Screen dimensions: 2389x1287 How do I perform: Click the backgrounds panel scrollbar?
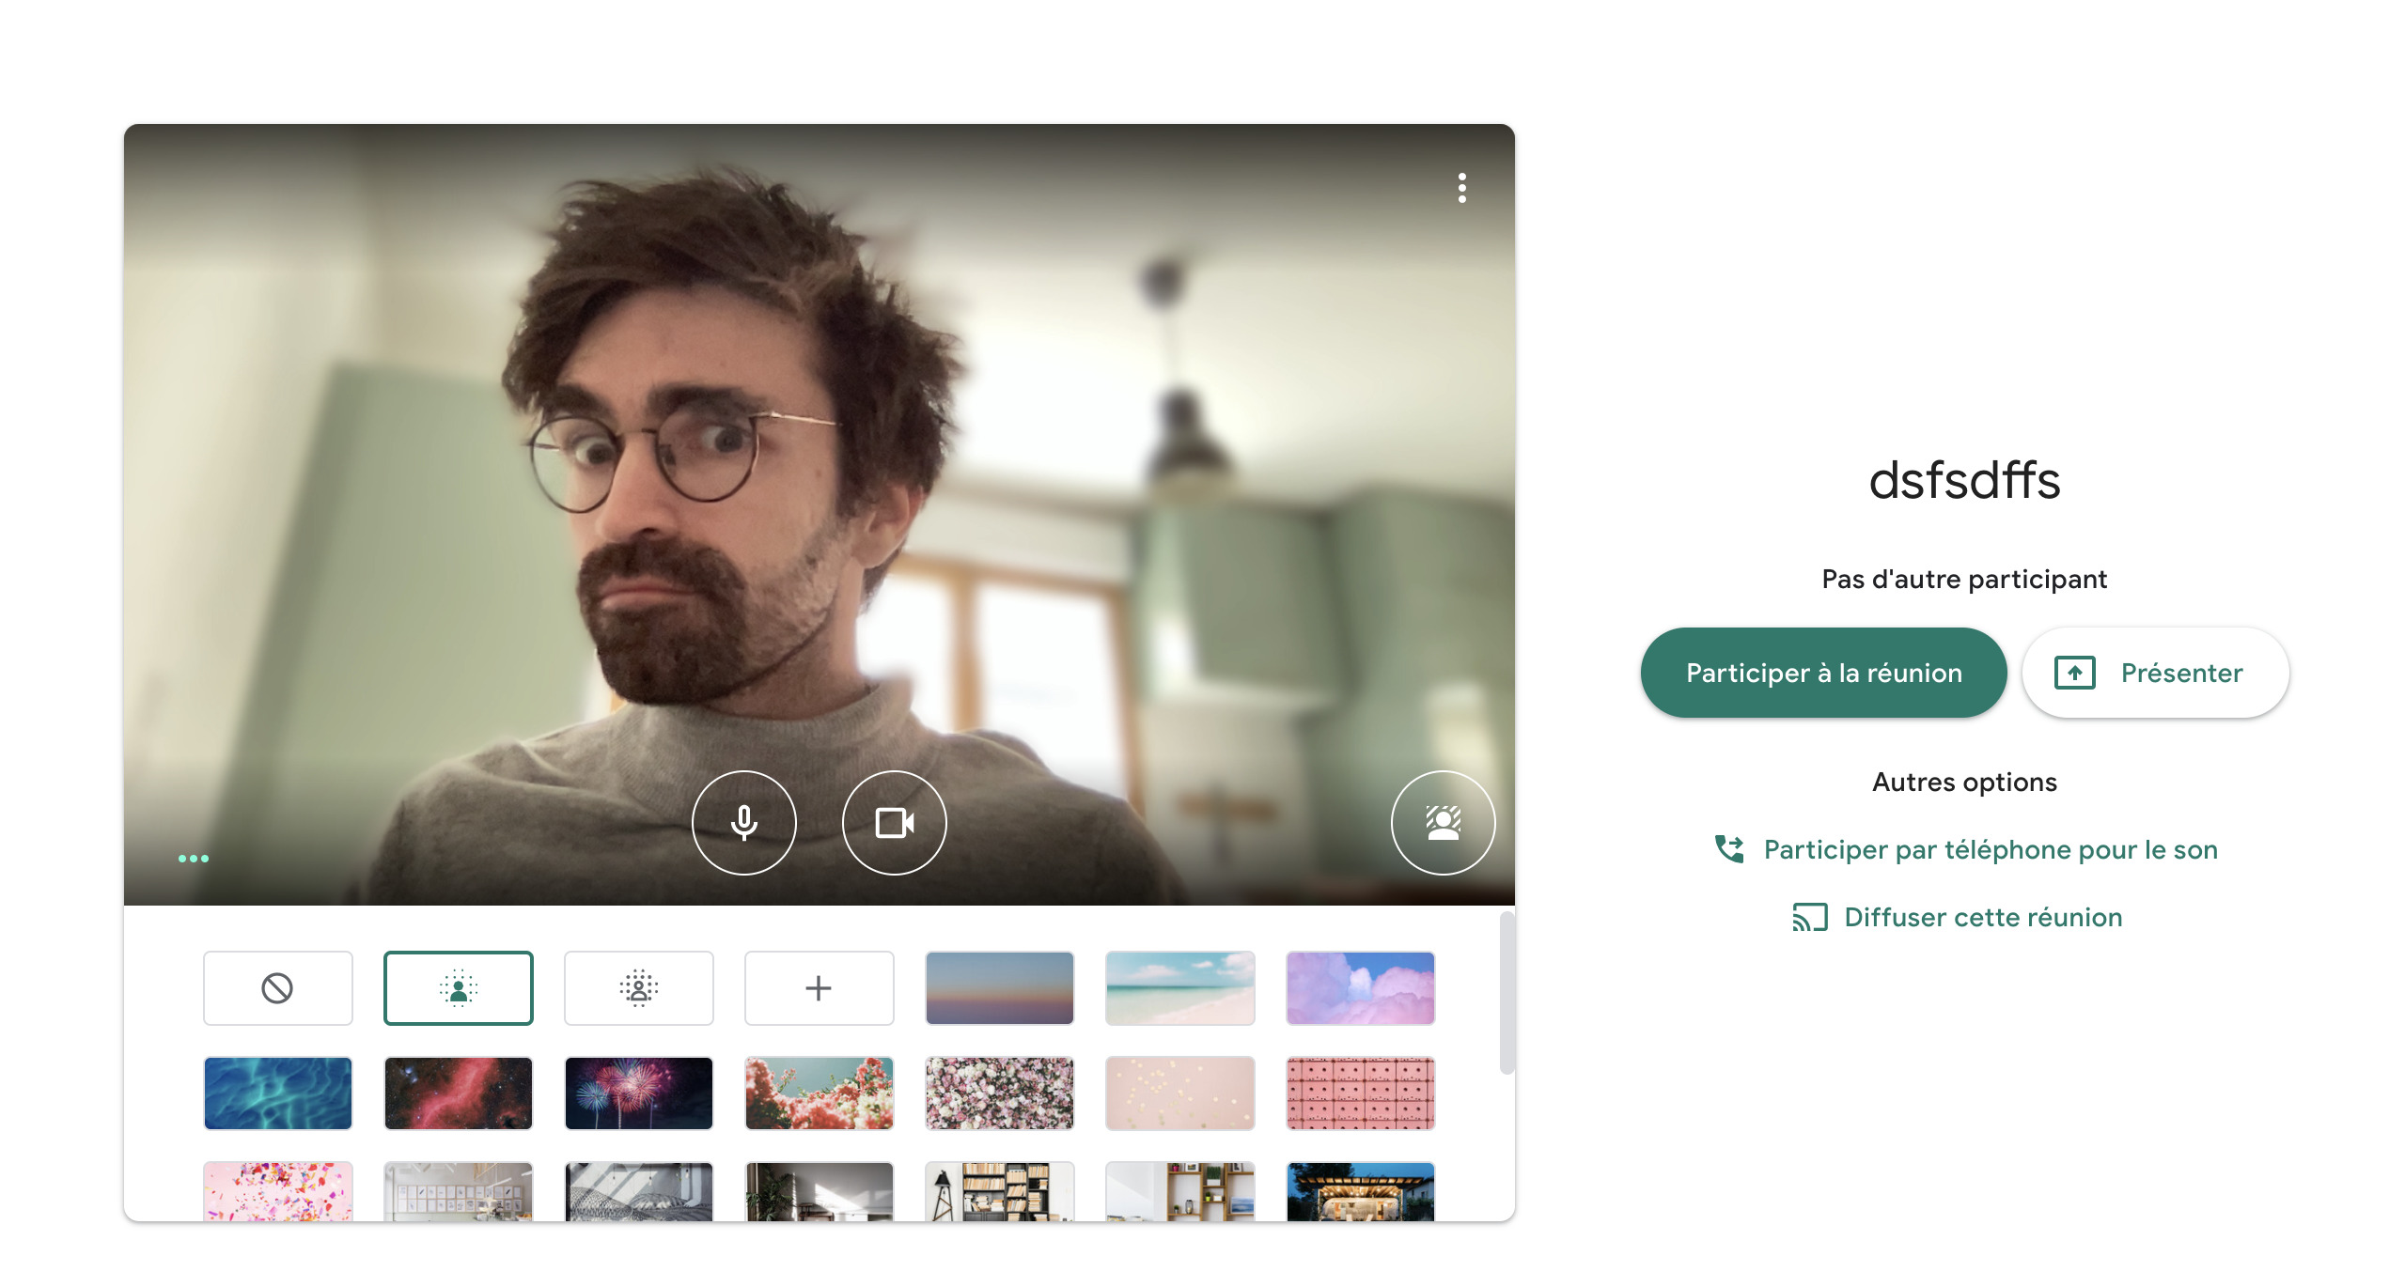click(1507, 992)
